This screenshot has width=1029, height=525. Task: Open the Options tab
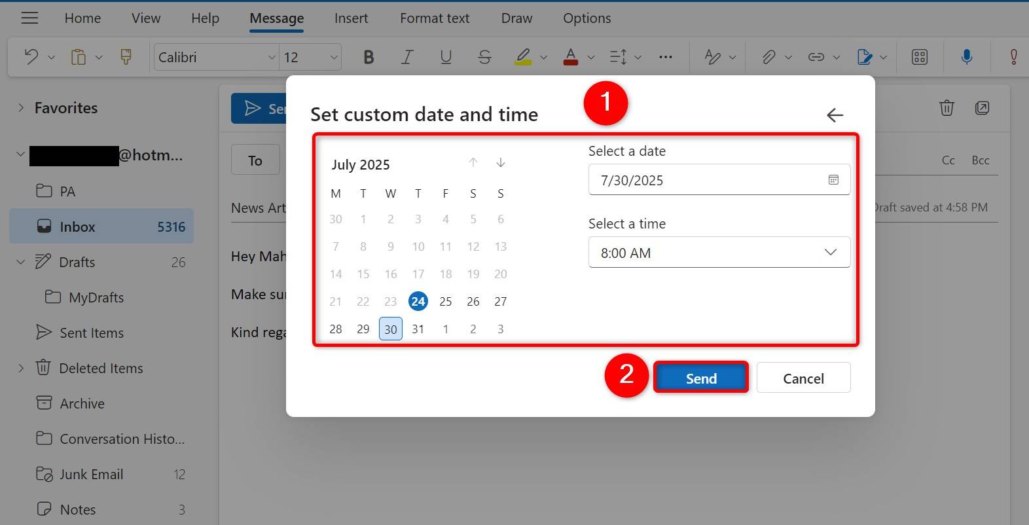coord(587,18)
